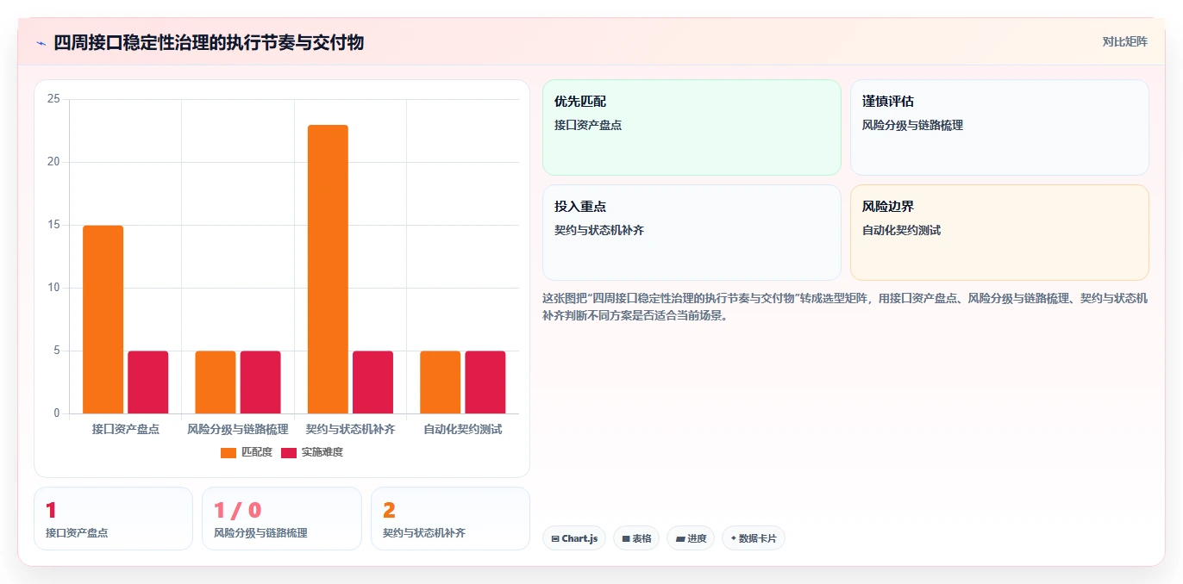The width and height of the screenshot is (1183, 584).
Task: Click the x-axis label 接口资产盘点
Action: (x=126, y=429)
